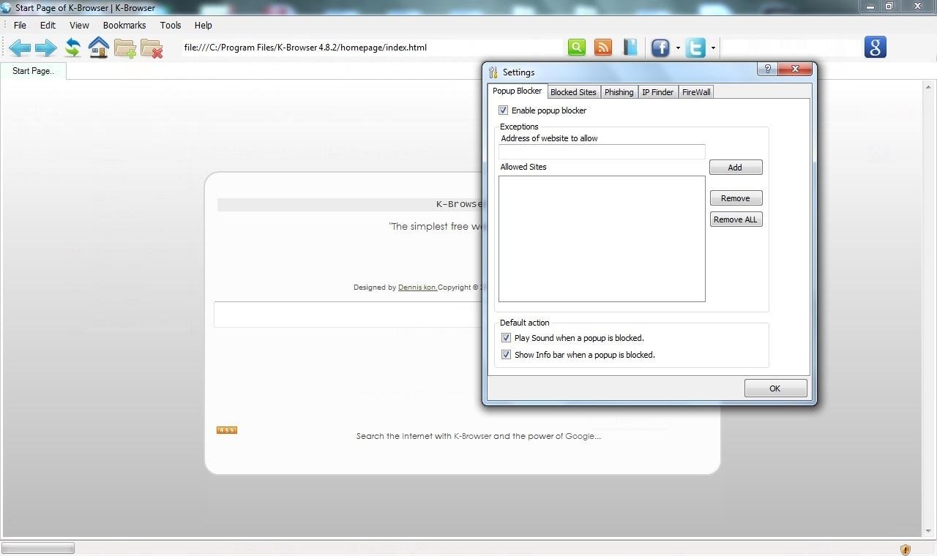Go to the browser home page
This screenshot has width=937, height=556.
[98, 47]
